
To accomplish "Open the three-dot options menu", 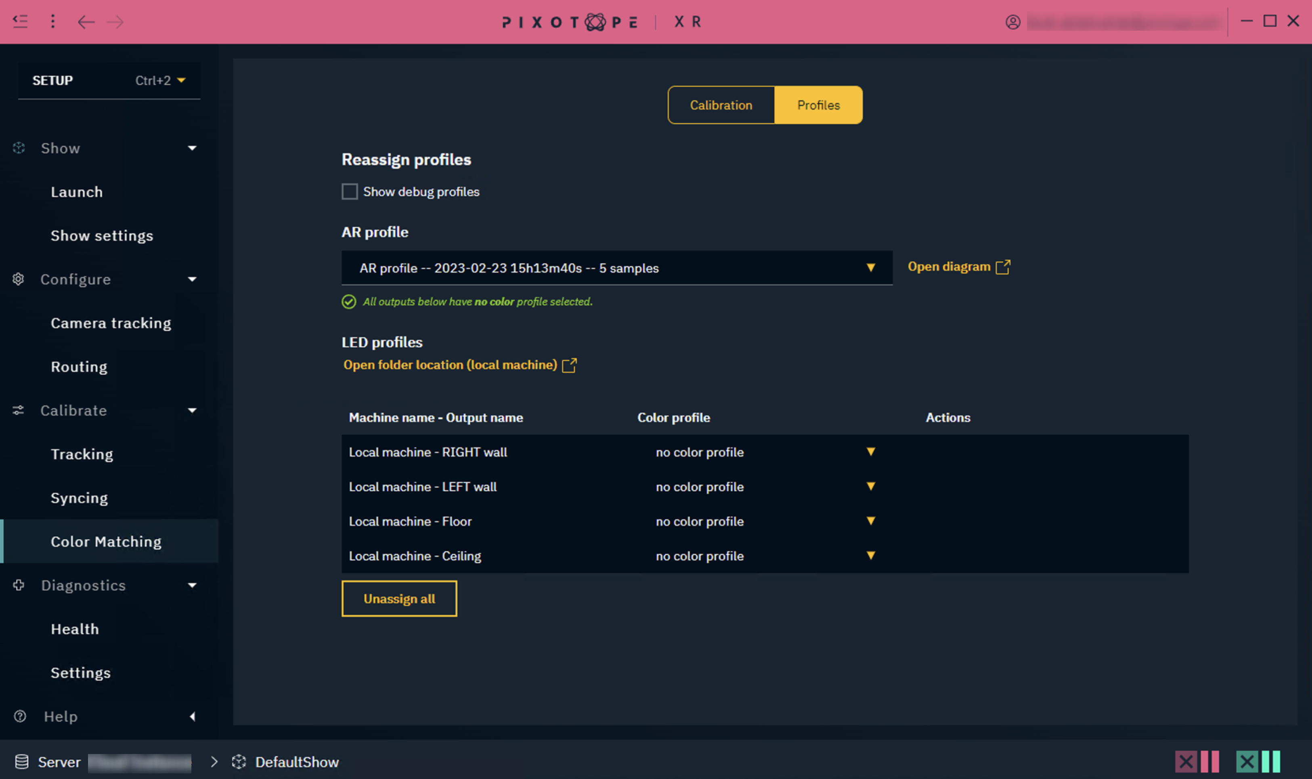I will [52, 21].
